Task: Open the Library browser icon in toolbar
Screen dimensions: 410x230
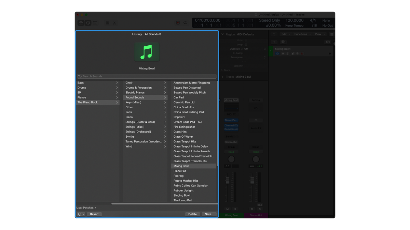Action: pos(81,23)
